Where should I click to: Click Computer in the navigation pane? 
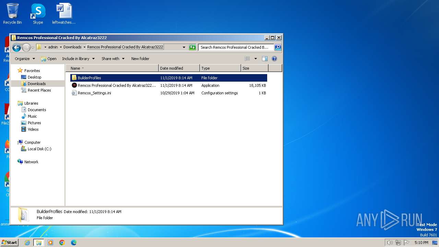pyautogui.click(x=32, y=142)
